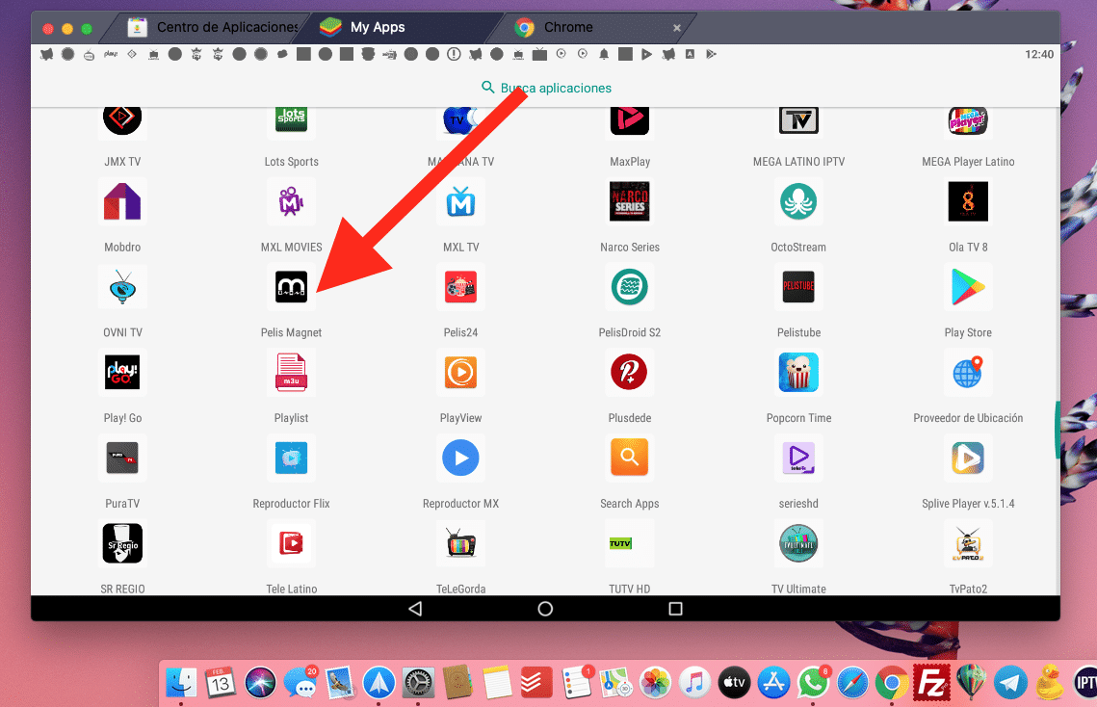
Task: Open the Search Apps icon
Action: 629,458
